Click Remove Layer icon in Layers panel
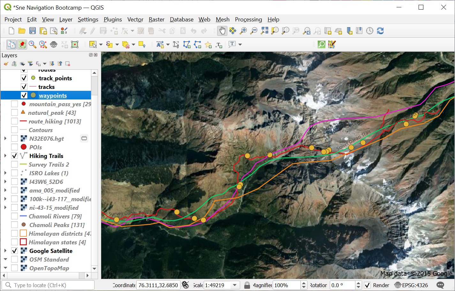This screenshot has height=291, width=455. (68, 64)
